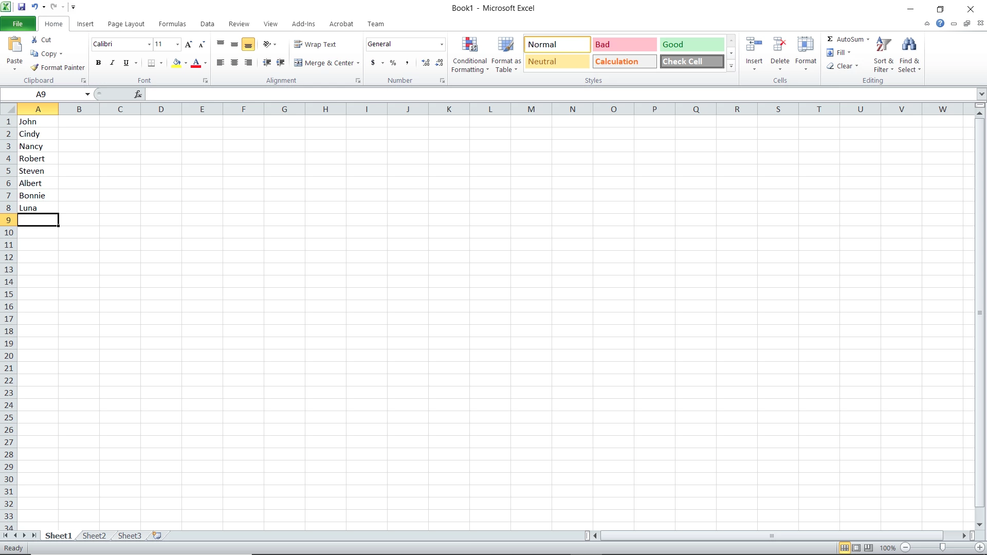Open the Formulas ribbon tab
This screenshot has height=555, width=987.
coord(172,24)
